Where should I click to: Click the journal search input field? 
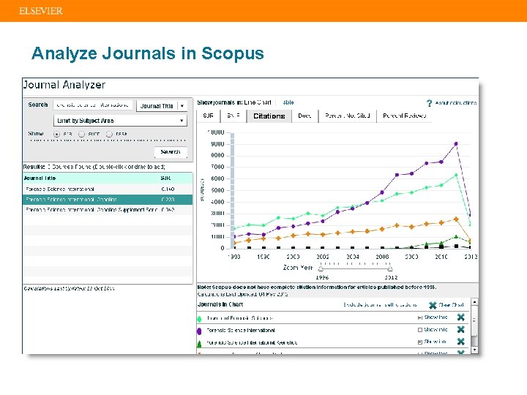[93, 105]
